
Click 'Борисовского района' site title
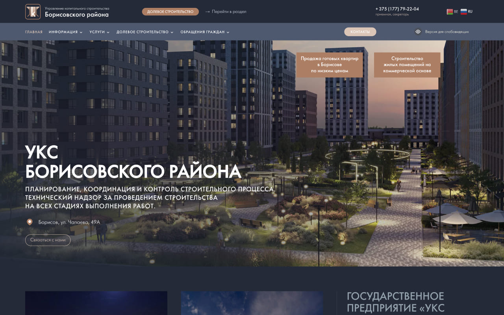pyautogui.click(x=76, y=15)
